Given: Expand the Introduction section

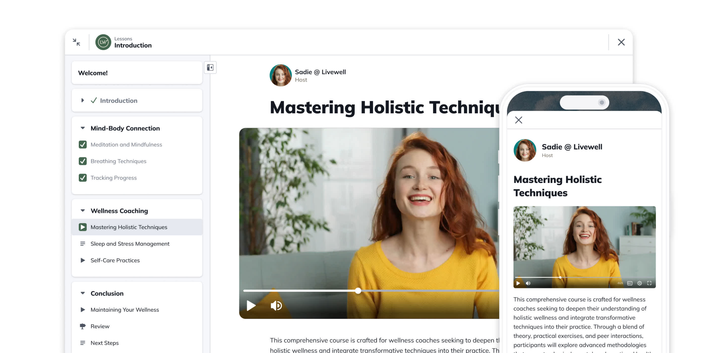Looking at the screenshot, I should (x=83, y=100).
